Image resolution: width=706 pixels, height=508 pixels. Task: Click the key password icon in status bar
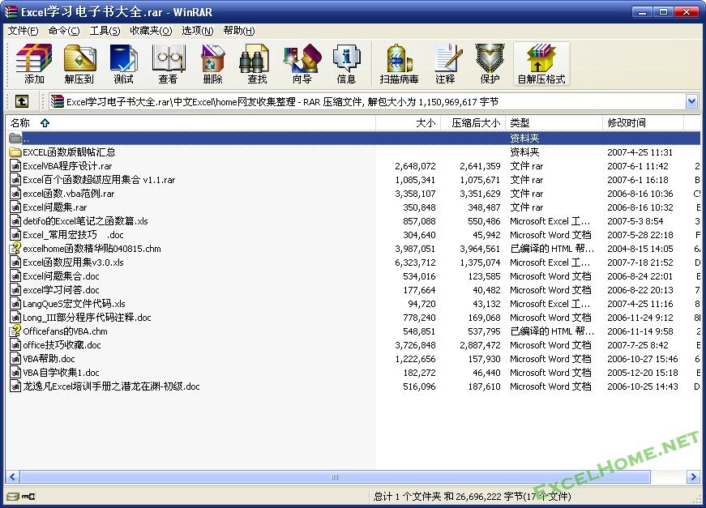pyautogui.click(x=29, y=497)
